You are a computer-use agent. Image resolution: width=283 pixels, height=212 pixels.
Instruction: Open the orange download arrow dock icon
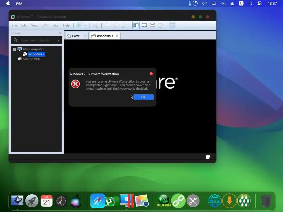[x=229, y=201]
